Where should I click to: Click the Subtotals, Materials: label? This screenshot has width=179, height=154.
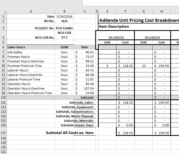(79, 121)
